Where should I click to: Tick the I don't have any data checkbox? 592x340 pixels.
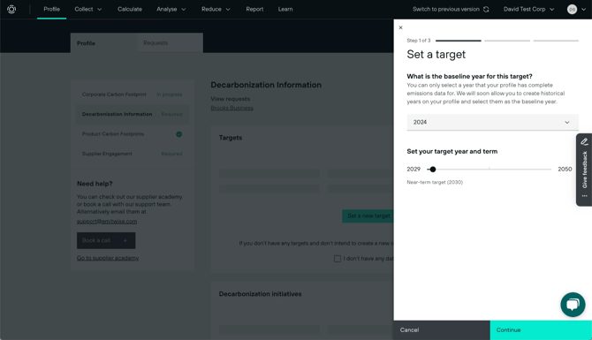tap(338, 259)
